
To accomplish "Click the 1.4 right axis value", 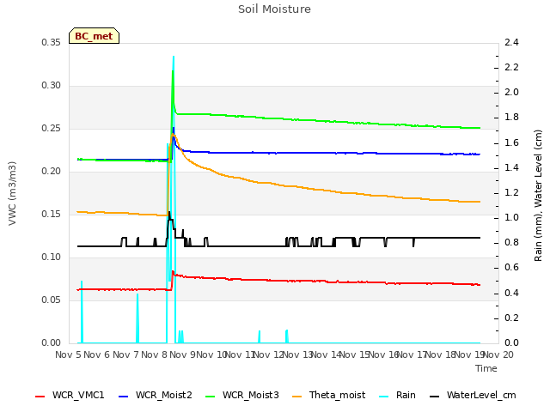I will [511, 167].
